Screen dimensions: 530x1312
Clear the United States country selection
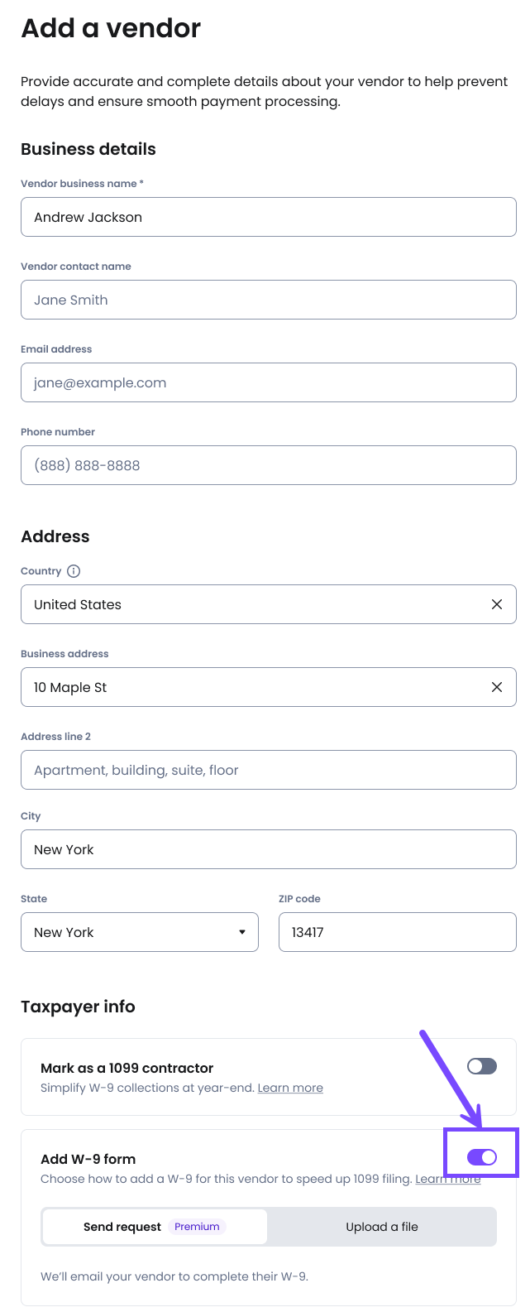tap(497, 604)
